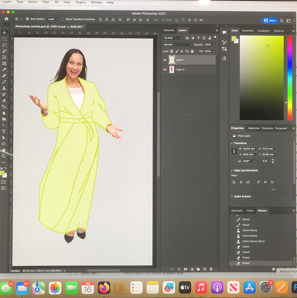The height and width of the screenshot is (298, 297).
Task: Uncheck the Auto-Select checkbox
Action: [x=27, y=19]
